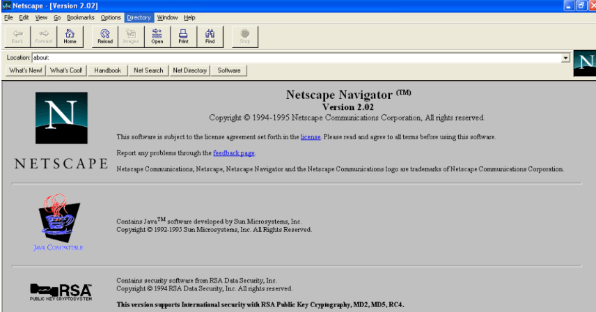Viewport: 596px width, 312px height.
Task: Reload the page with Reload icon
Action: click(x=105, y=36)
